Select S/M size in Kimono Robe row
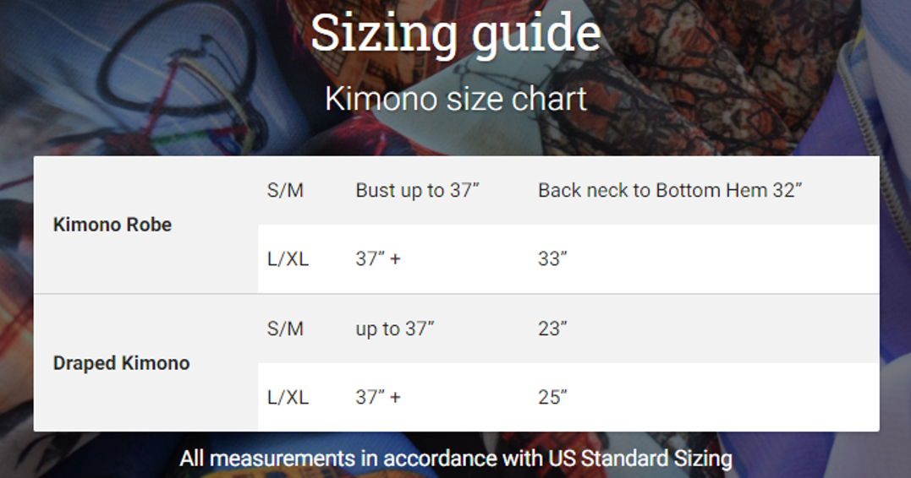The width and height of the screenshot is (911, 478). pyautogui.click(x=285, y=190)
